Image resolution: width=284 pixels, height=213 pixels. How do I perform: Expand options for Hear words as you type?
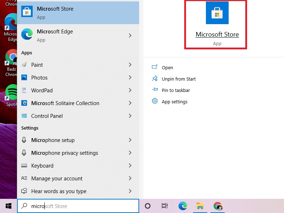[x=130, y=191]
